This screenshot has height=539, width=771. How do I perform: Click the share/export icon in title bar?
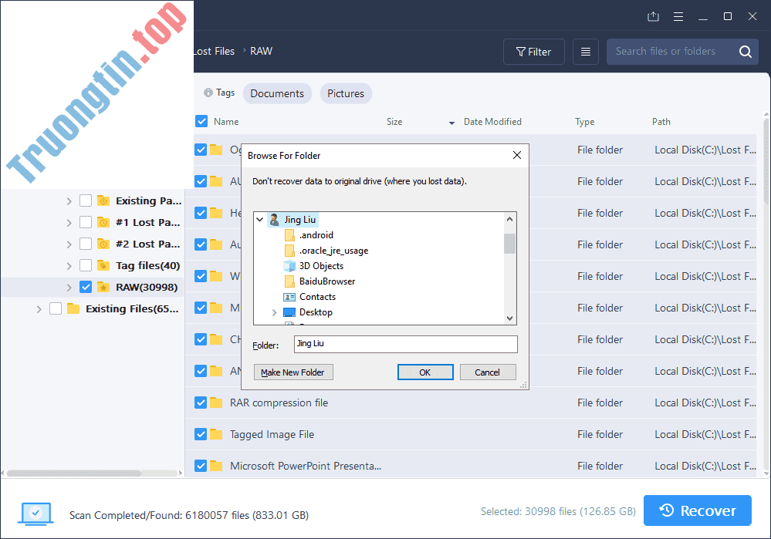(x=653, y=16)
